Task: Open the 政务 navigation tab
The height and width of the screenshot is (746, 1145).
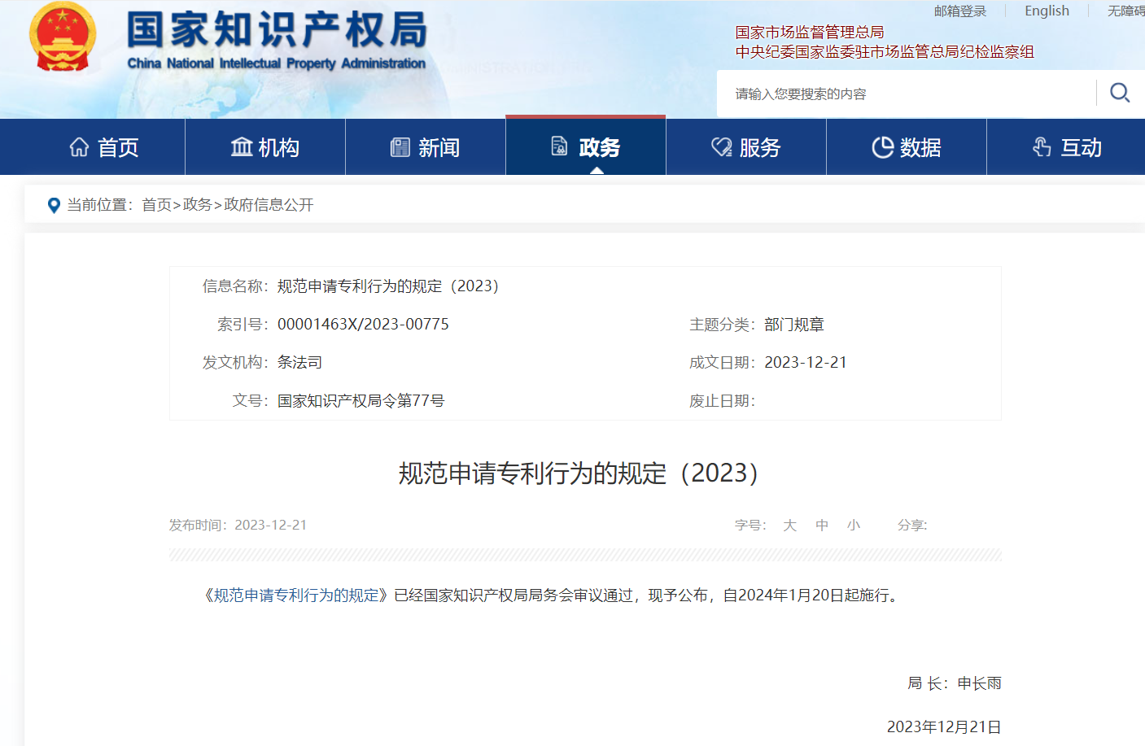Action: coord(586,147)
